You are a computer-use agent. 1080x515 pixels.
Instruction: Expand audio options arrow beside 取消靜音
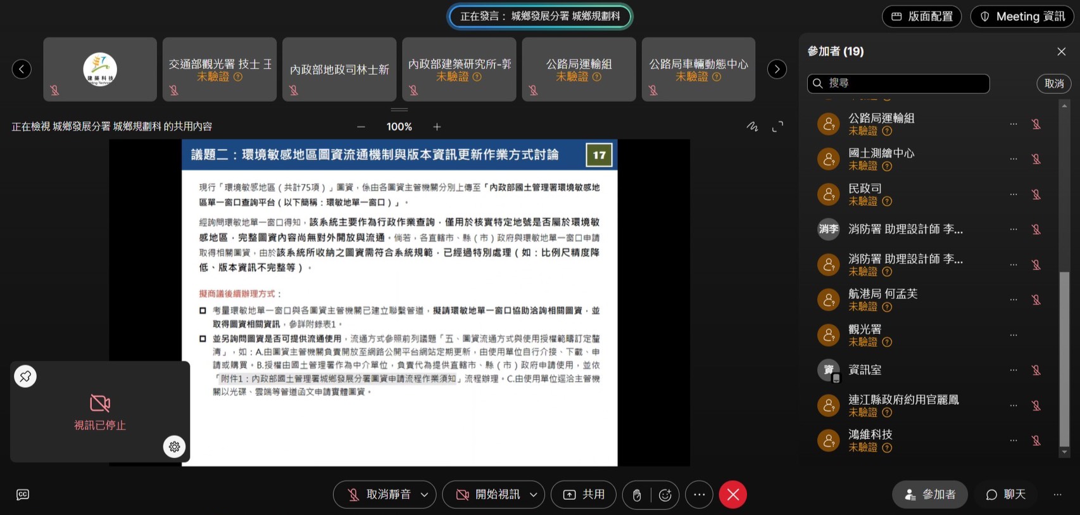tap(424, 495)
